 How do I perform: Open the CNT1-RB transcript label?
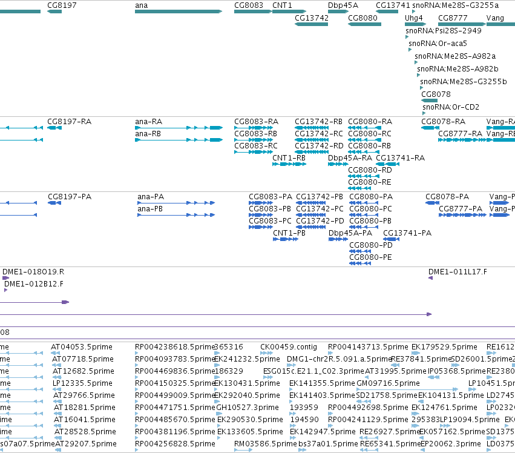click(x=289, y=158)
